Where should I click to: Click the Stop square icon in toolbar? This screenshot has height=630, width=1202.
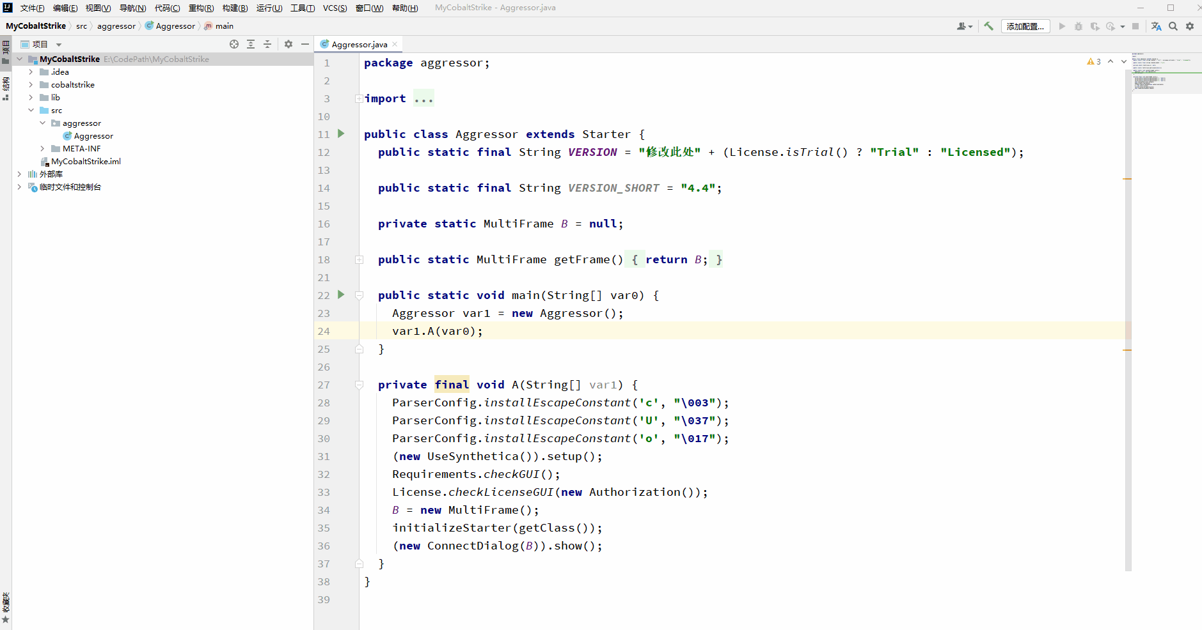click(1135, 26)
